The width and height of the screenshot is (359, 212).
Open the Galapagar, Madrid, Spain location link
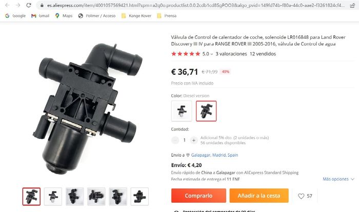(x=214, y=155)
